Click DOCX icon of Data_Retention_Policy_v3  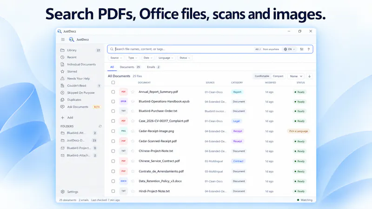[123, 181]
